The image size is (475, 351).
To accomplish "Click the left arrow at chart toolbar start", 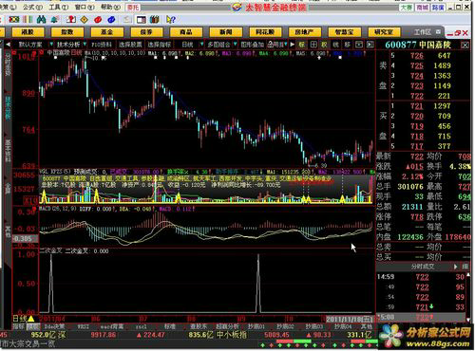I will click(x=9, y=45).
